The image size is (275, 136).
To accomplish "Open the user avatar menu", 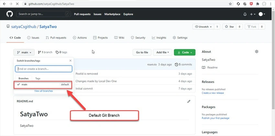I will (x=262, y=14).
